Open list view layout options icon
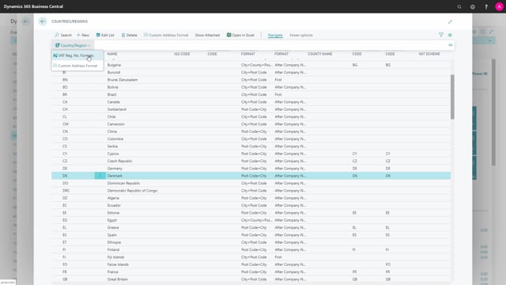506x285 pixels. tap(450, 35)
